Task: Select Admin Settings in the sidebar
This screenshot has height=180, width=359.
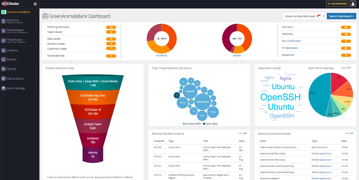Action: click(x=16, y=88)
